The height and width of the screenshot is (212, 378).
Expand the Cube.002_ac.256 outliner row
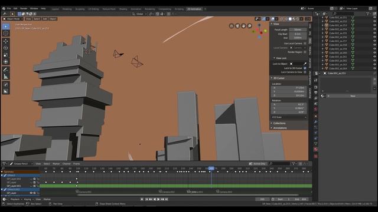click(322, 37)
